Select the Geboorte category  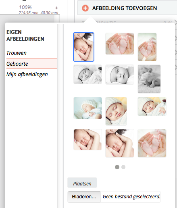(x=32, y=64)
